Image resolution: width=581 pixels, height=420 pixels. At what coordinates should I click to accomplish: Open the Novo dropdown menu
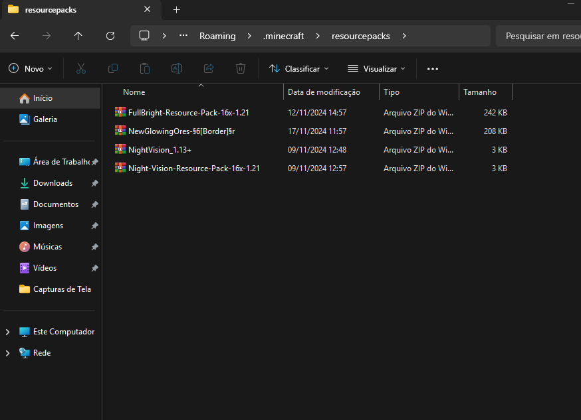pyautogui.click(x=31, y=69)
